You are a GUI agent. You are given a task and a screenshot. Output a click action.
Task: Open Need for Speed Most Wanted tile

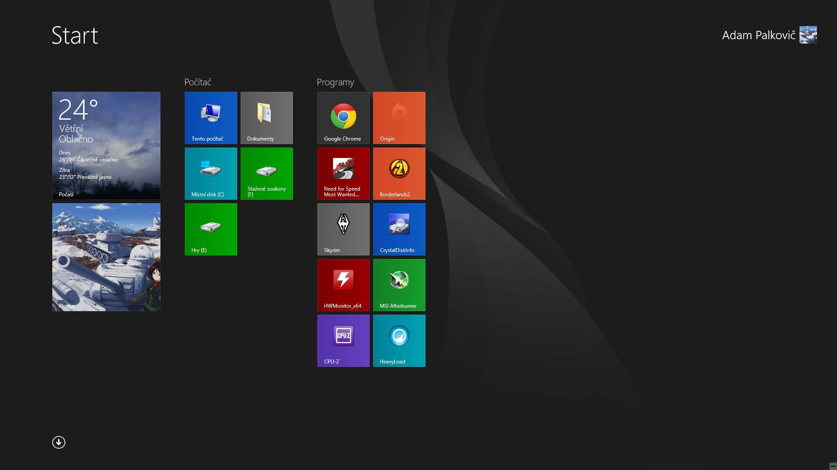pyautogui.click(x=343, y=173)
